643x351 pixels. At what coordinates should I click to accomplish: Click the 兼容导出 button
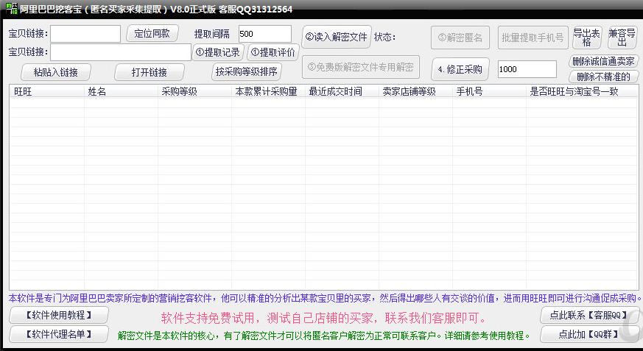[x=622, y=38]
